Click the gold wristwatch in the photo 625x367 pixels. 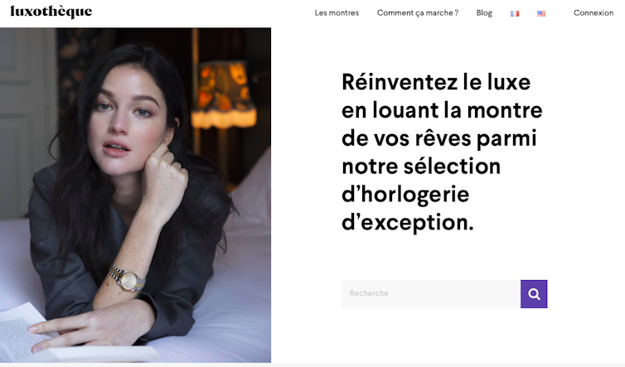tap(128, 278)
